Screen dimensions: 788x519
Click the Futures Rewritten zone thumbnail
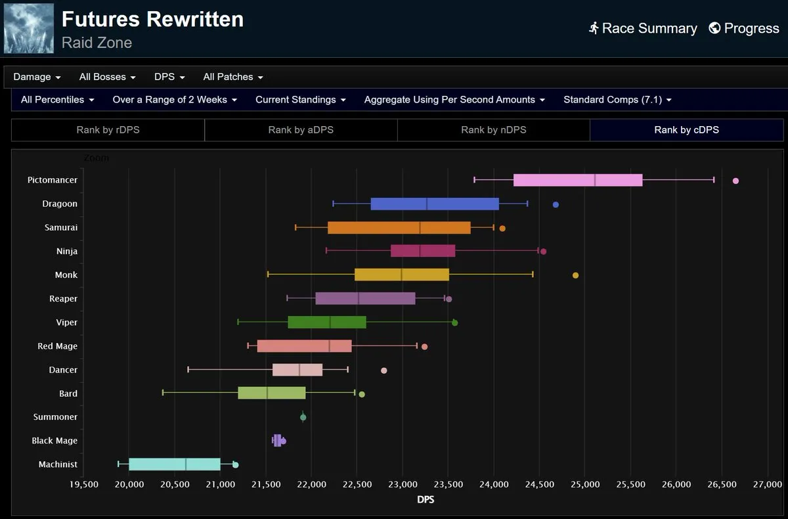28,29
